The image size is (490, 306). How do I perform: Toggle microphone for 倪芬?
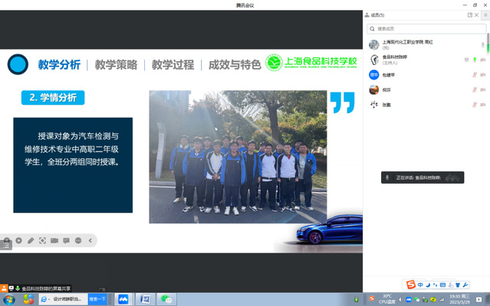475,90
